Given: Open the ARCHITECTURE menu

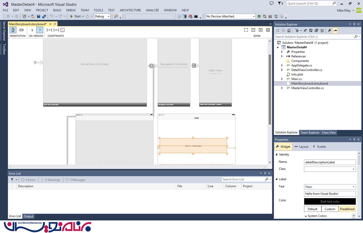Looking at the screenshot, I should click(130, 10).
